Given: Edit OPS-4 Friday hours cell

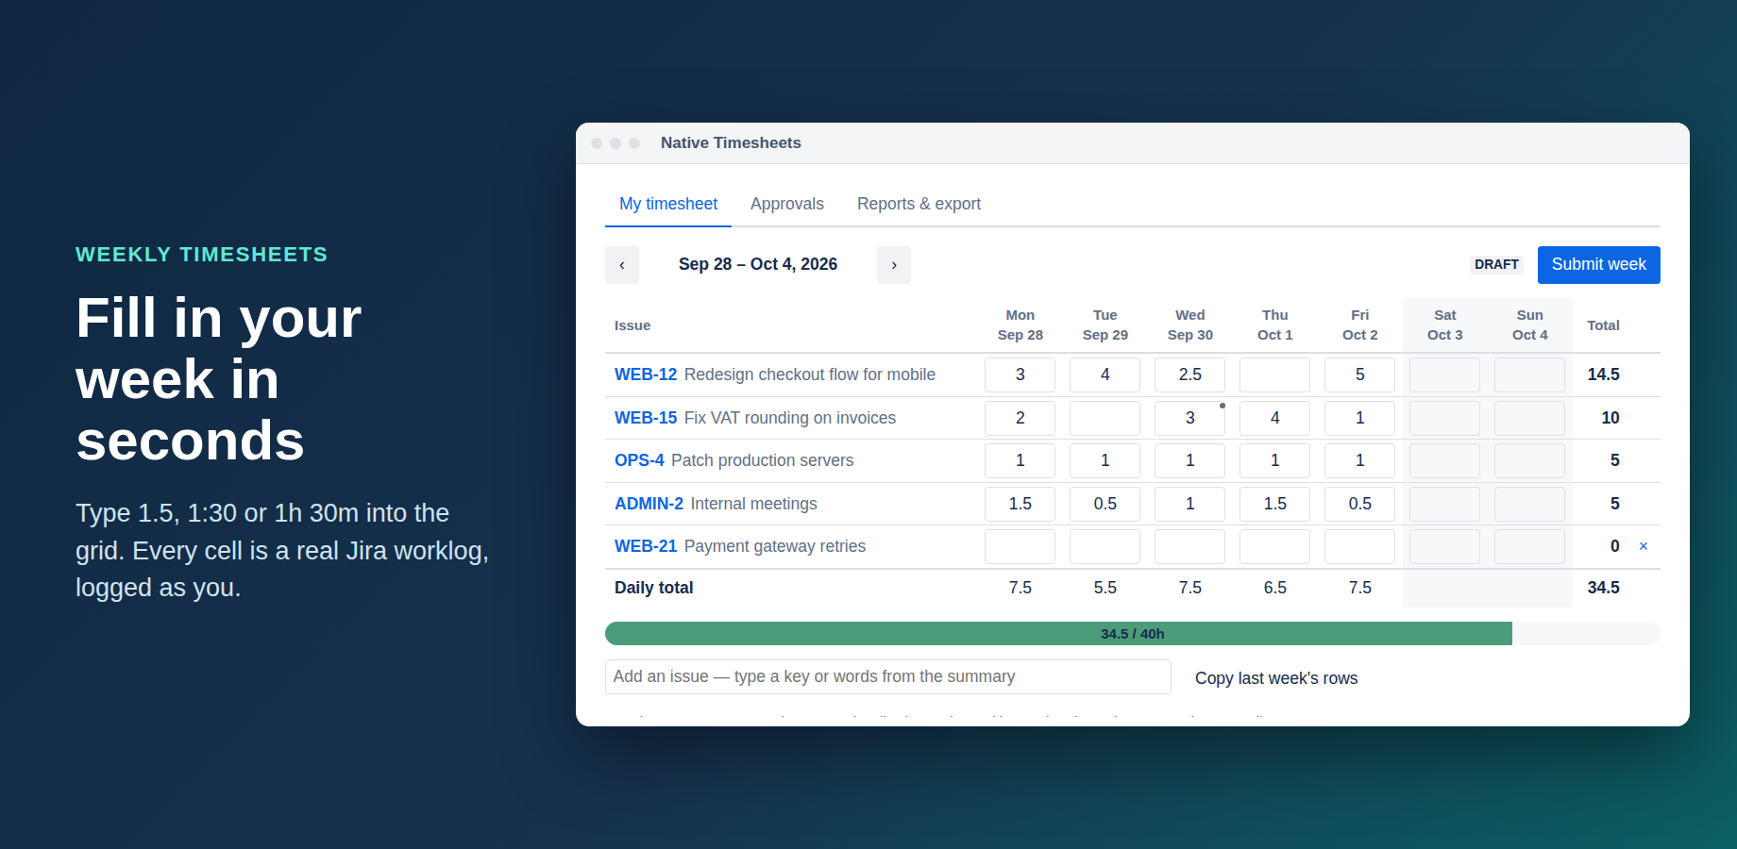Looking at the screenshot, I should pyautogui.click(x=1359, y=460).
